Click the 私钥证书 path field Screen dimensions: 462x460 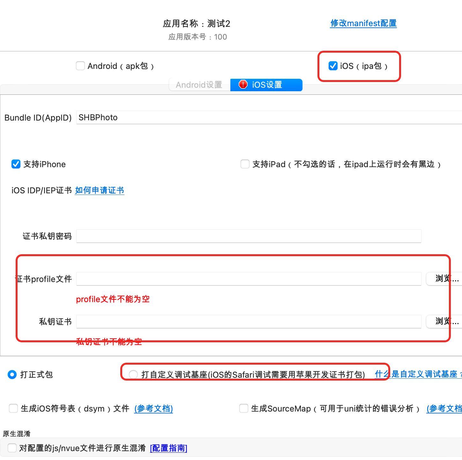pyautogui.click(x=249, y=322)
